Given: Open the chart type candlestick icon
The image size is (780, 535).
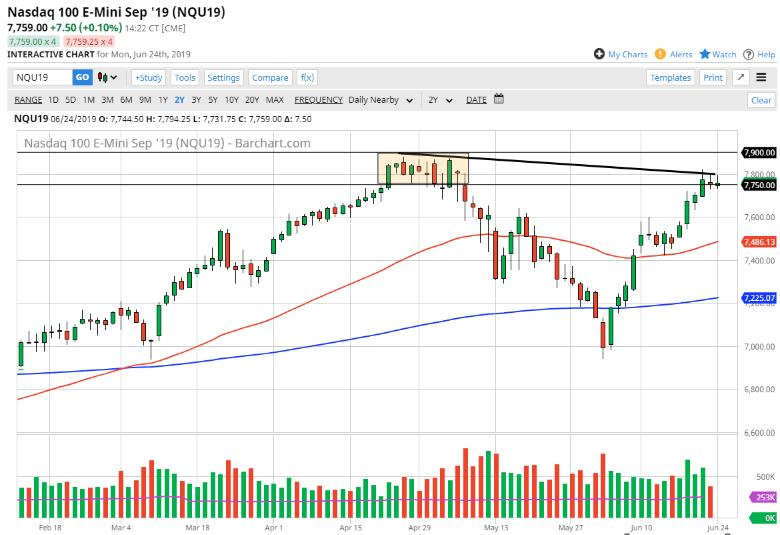Looking at the screenshot, I should (103, 77).
